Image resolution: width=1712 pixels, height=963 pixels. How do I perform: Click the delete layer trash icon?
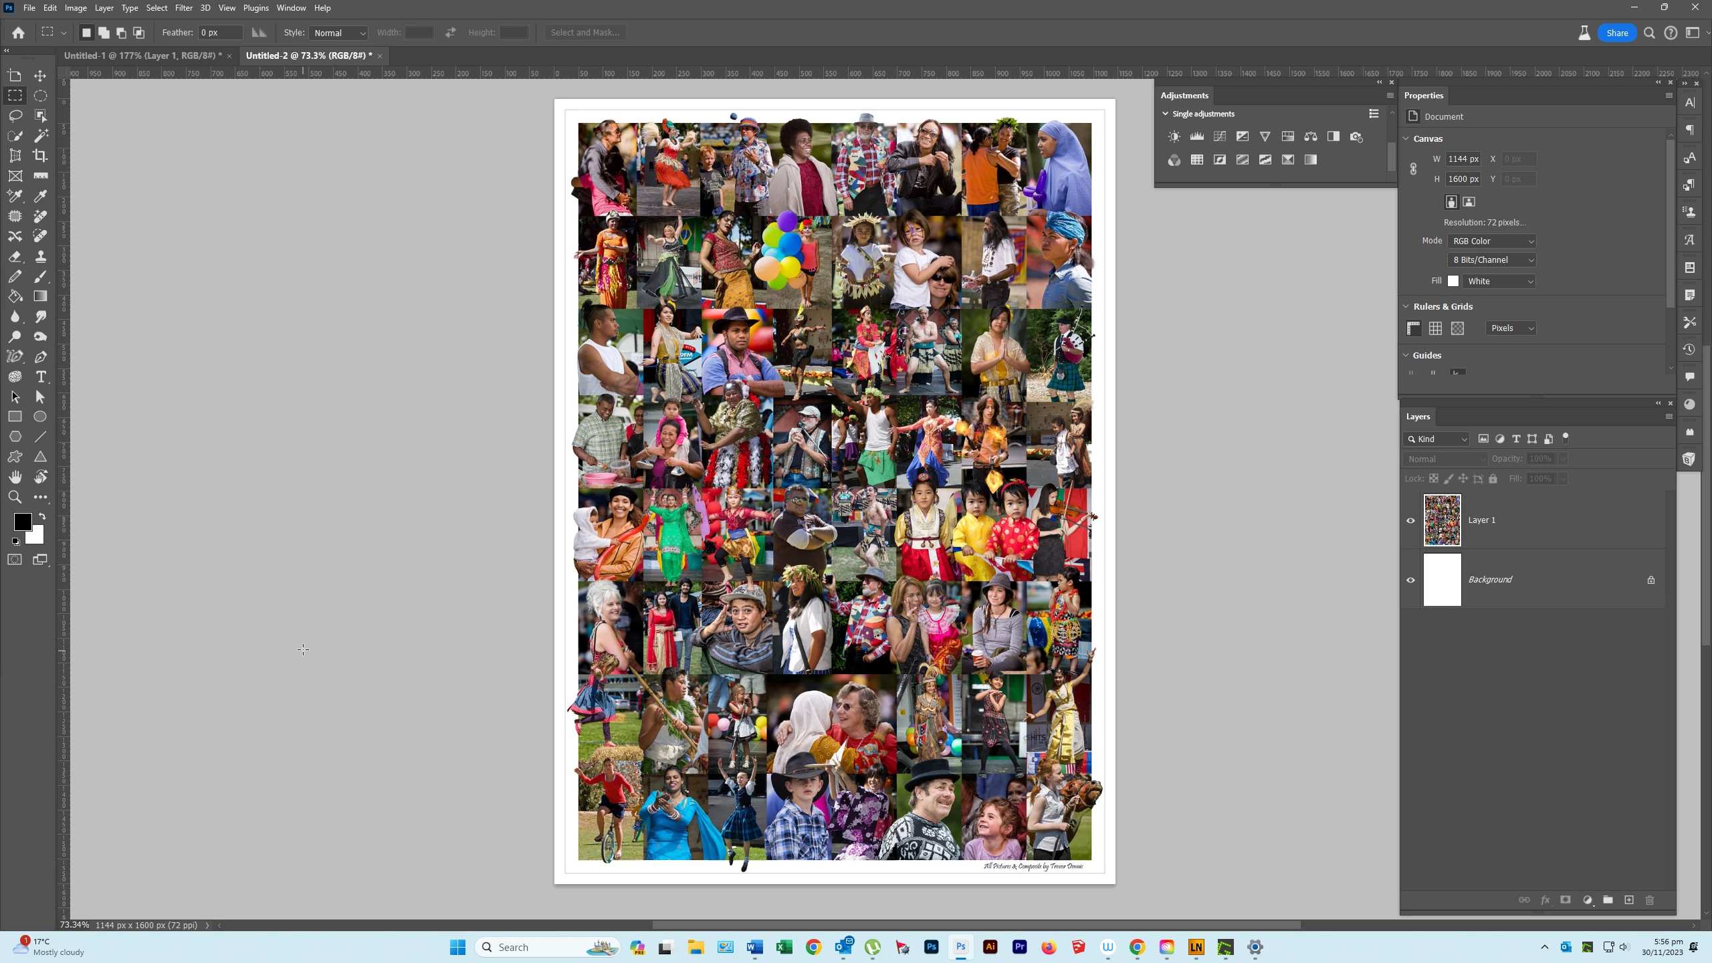point(1649,900)
